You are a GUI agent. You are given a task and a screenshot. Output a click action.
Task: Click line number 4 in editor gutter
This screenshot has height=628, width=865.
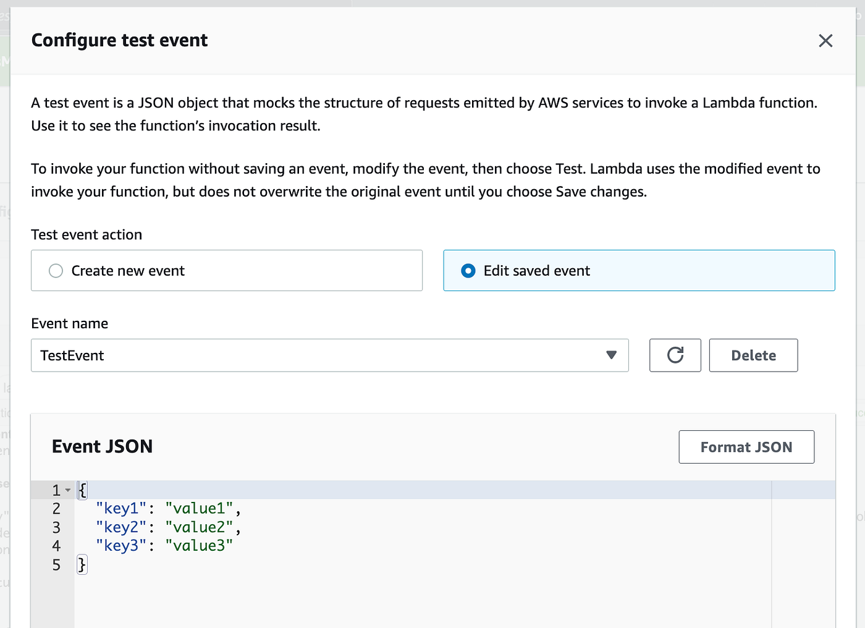click(56, 546)
